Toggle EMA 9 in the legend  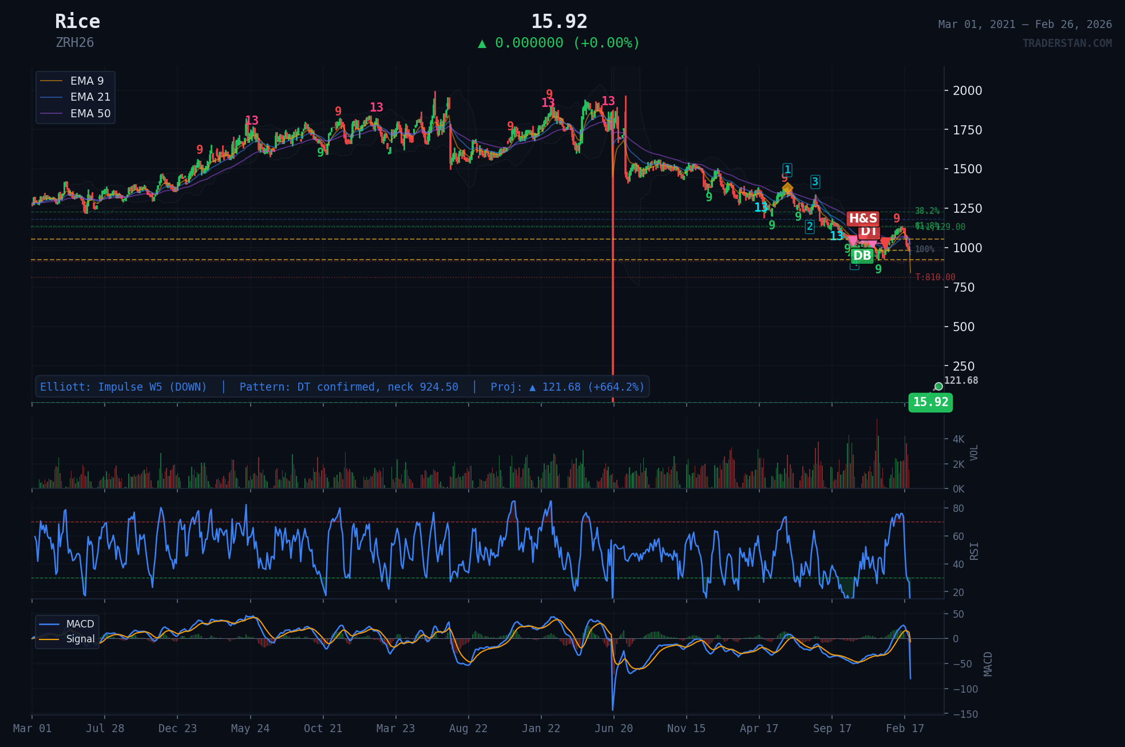coord(86,81)
